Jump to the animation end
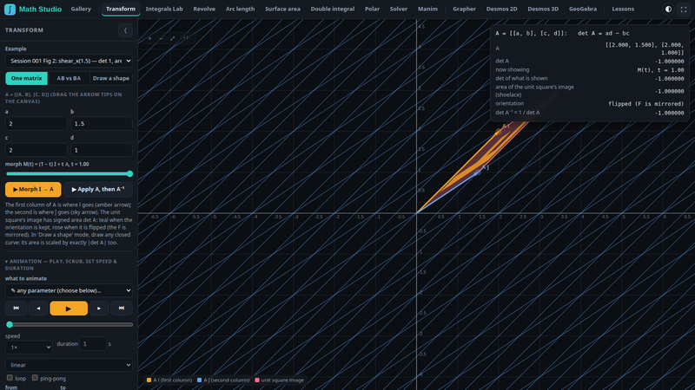Viewport: 695px width, 390px height. click(122, 309)
